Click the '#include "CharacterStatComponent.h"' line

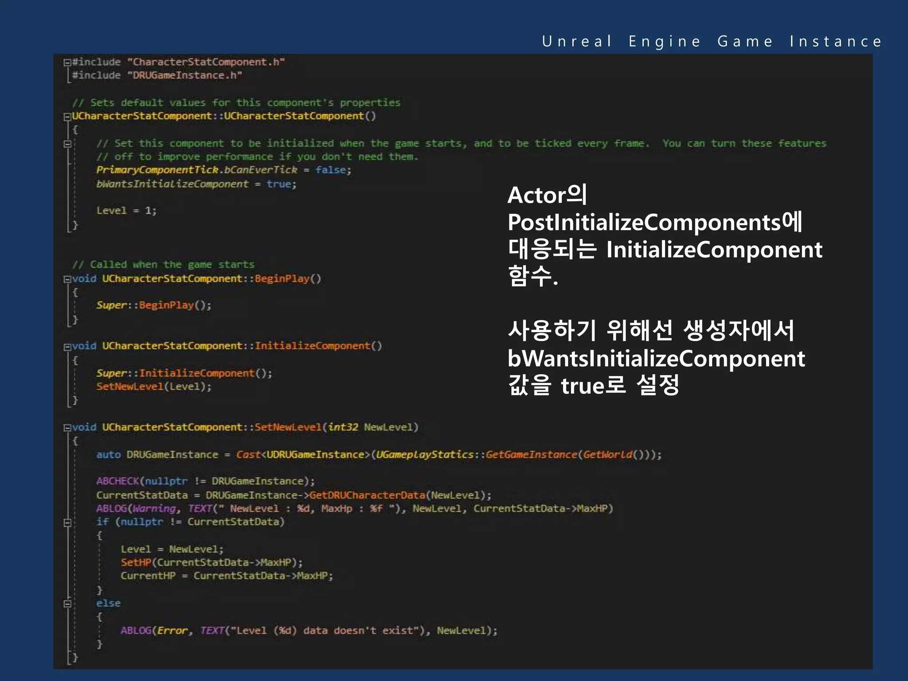pos(178,62)
